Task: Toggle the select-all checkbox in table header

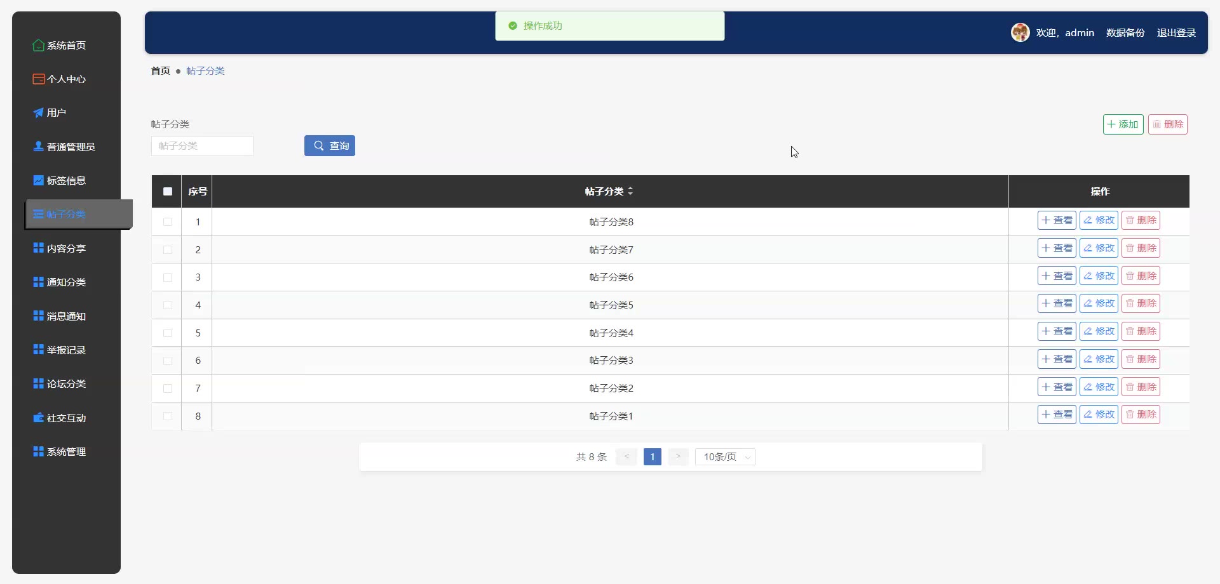Action: point(168,191)
